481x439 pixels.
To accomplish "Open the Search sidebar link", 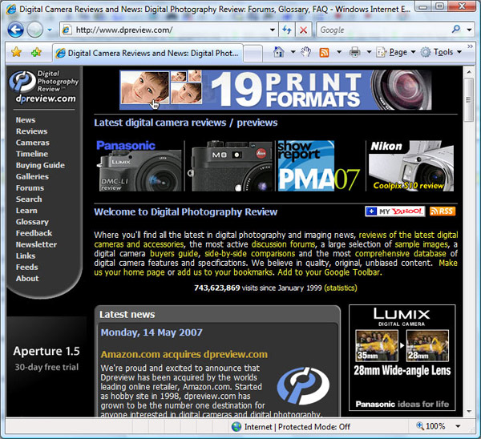I will pyautogui.click(x=29, y=199).
